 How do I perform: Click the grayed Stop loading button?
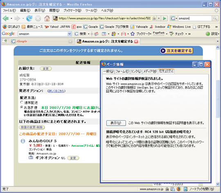[x=38, y=18]
